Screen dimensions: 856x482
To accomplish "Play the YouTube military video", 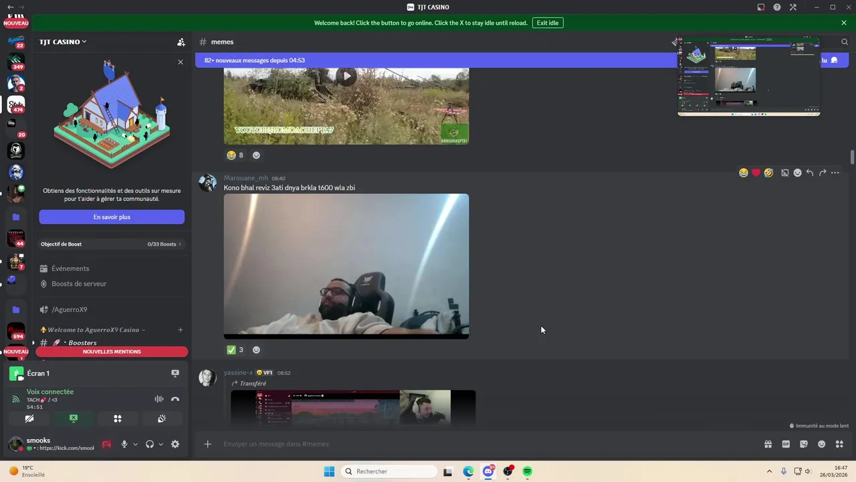I will point(346,76).
